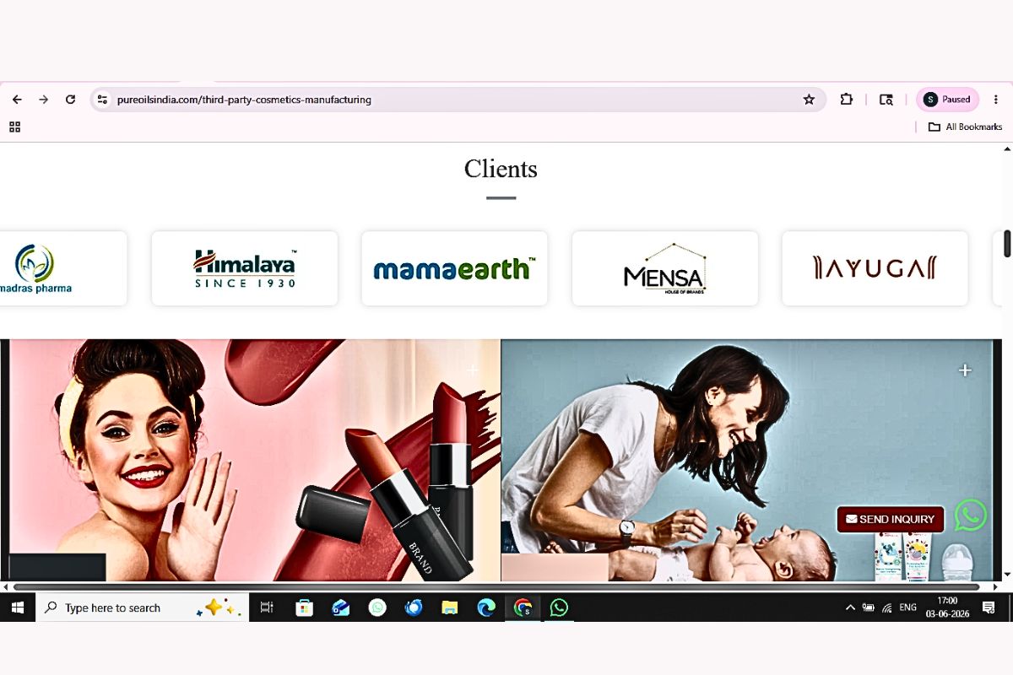Open Microsoft Store from the taskbar
This screenshot has height=675, width=1013.
click(x=305, y=607)
